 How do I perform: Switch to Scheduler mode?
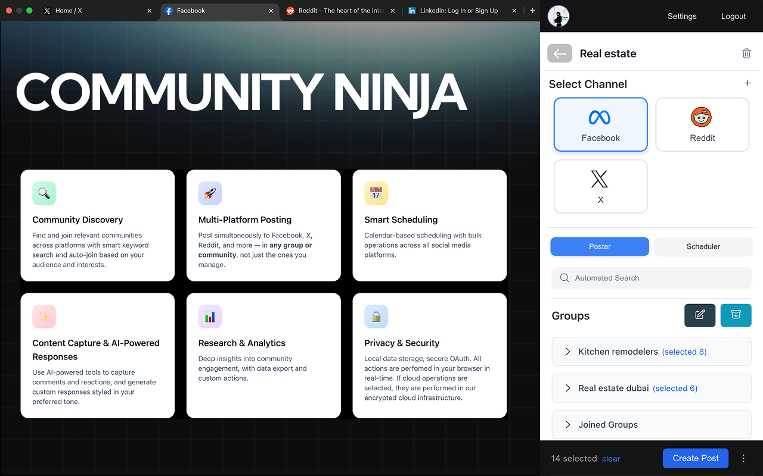tap(703, 246)
